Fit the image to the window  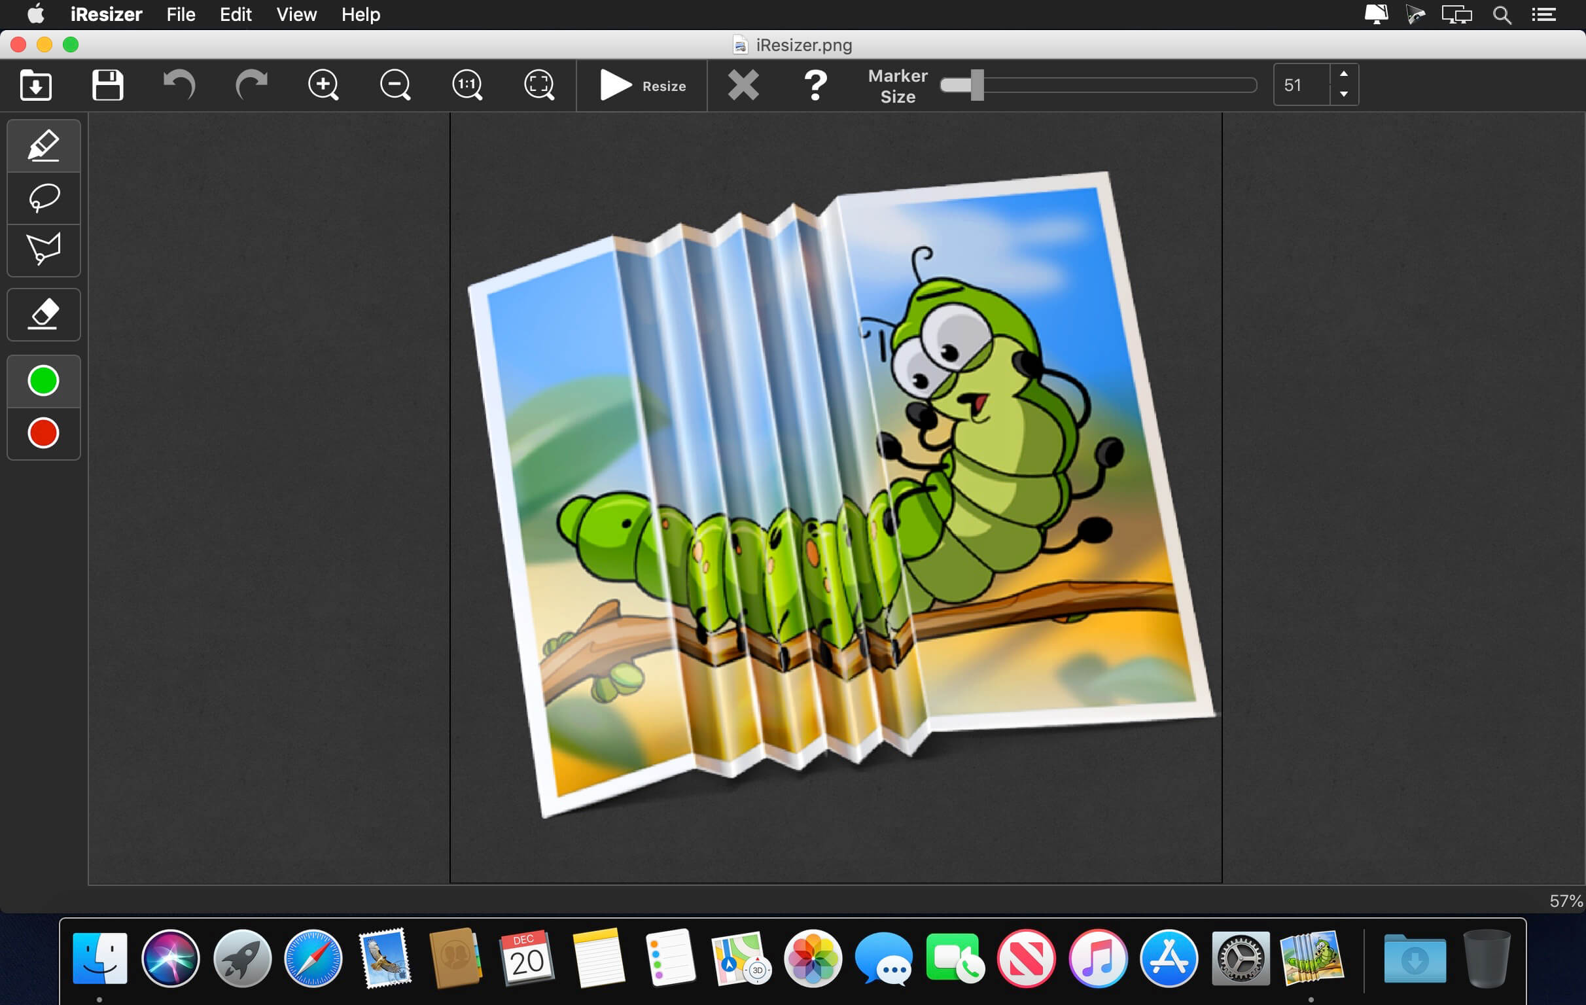point(538,85)
